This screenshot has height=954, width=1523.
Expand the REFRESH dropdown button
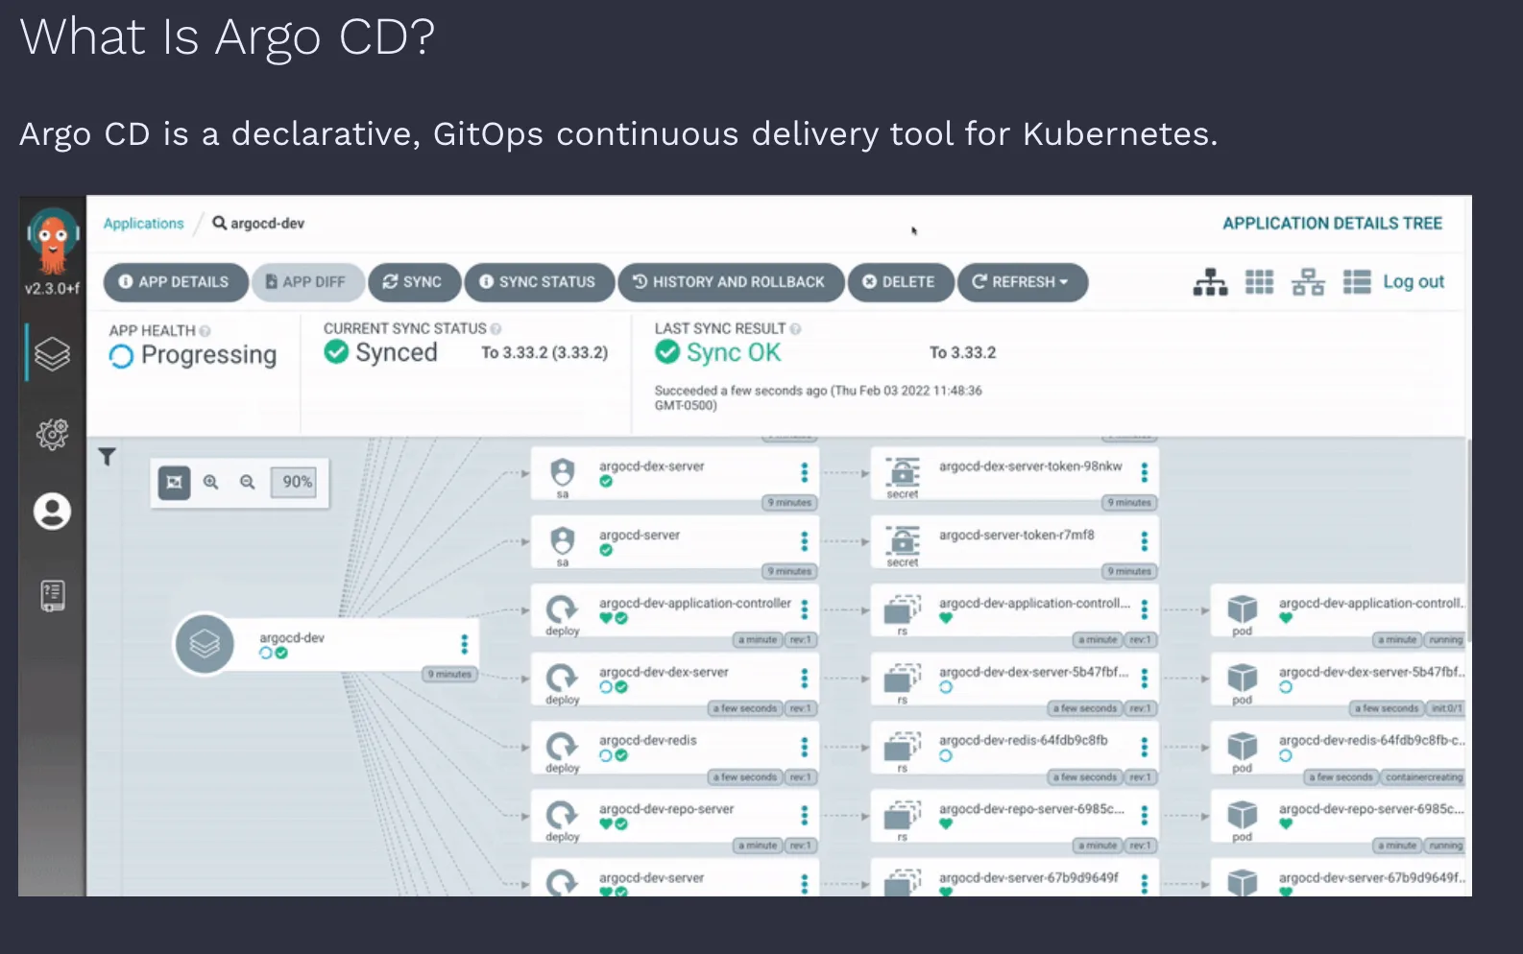pos(1022,282)
